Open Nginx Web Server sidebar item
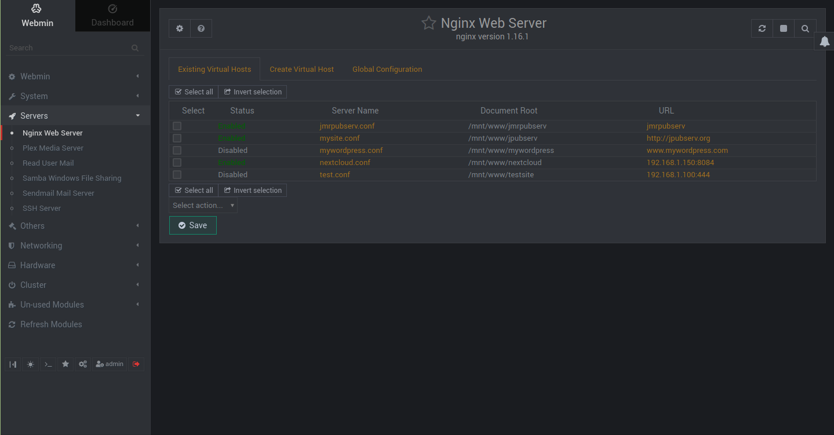Image resolution: width=834 pixels, height=435 pixels. pos(53,133)
